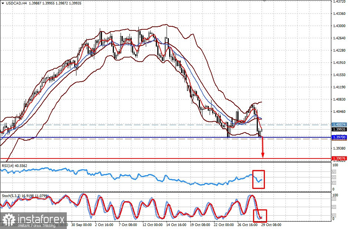Click the 1.41190 price scale value
The width and height of the screenshot is (348, 229).
[x=339, y=87]
